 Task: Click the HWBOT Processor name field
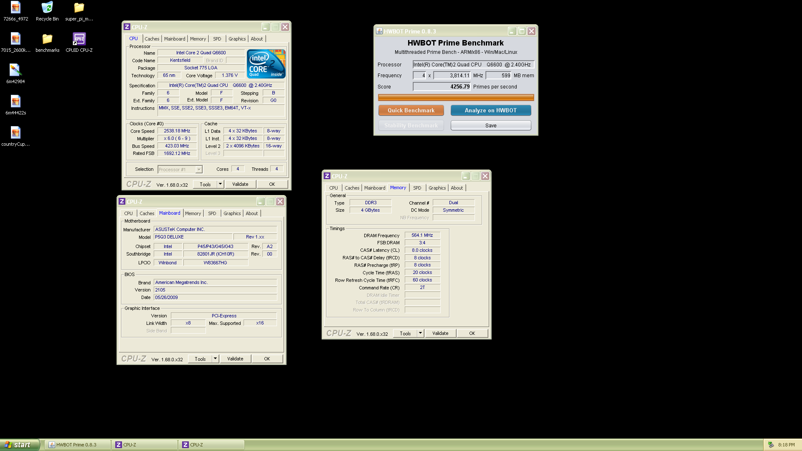point(474,64)
